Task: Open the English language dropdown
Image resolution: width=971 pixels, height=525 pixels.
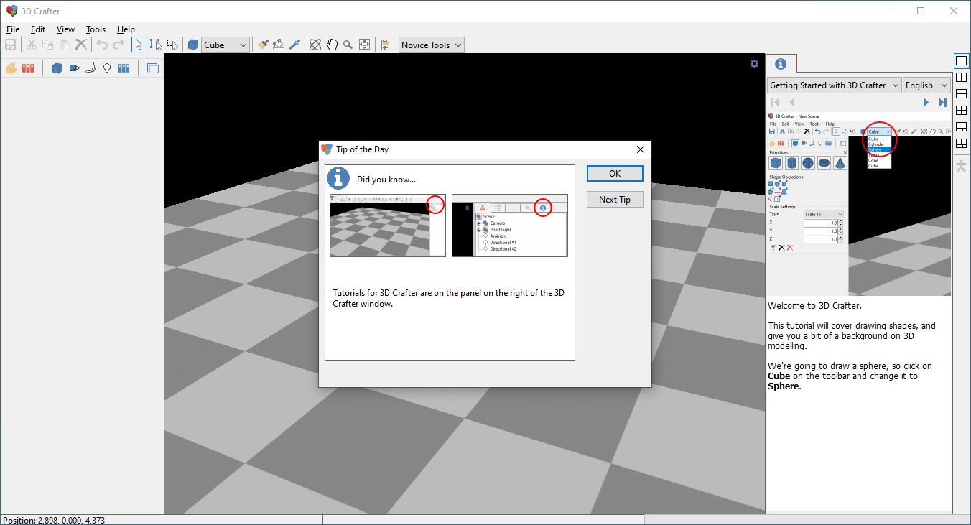Action: point(926,85)
